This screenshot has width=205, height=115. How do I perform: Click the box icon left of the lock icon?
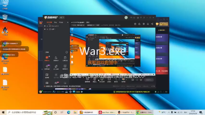tap(135, 24)
